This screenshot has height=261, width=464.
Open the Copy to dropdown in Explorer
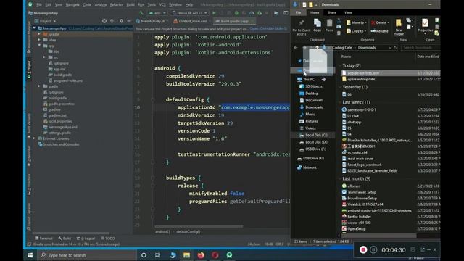(x=356, y=30)
